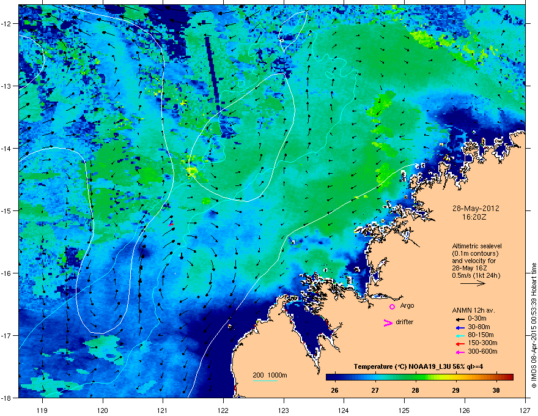Click the 300-600m depth label
Viewport: 538px width, 416px height.
click(x=482, y=352)
